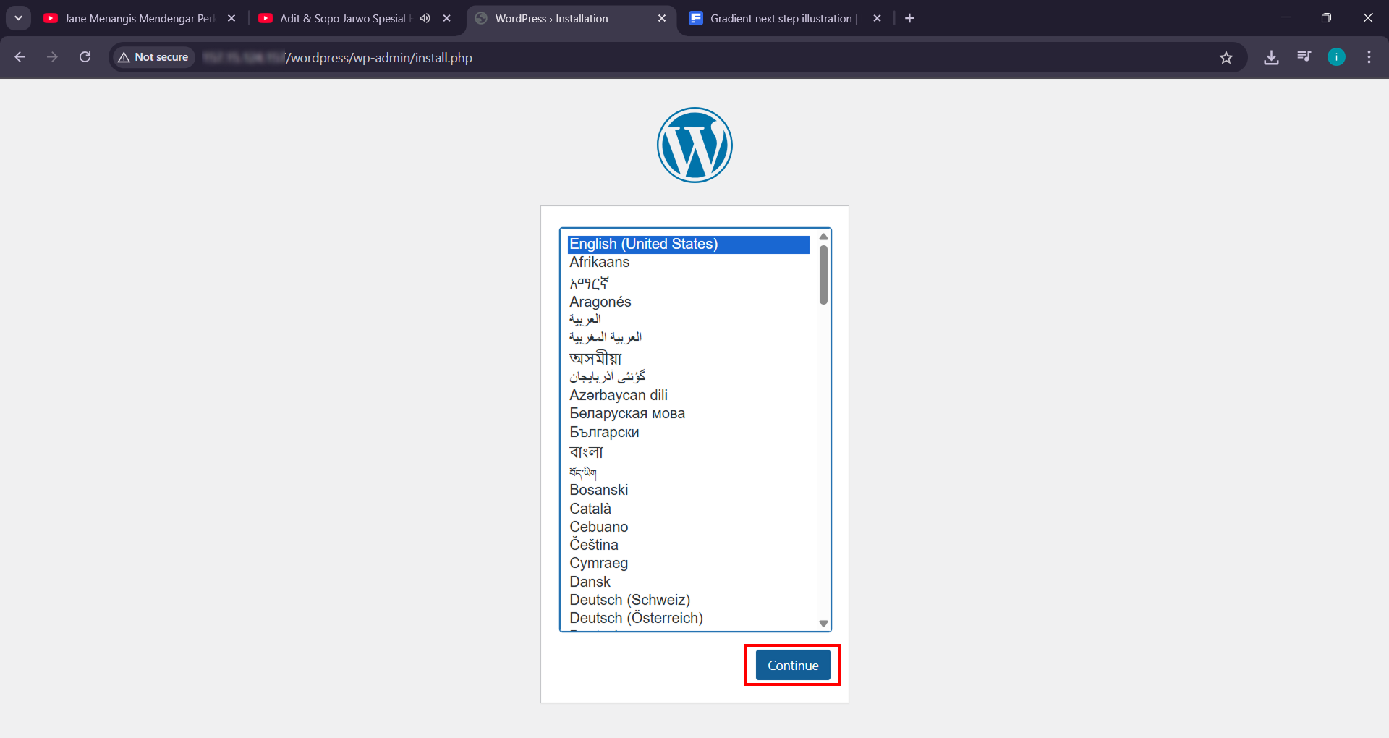1389x738 pixels.
Task: Open the Downloads panel icon
Action: click(x=1271, y=57)
